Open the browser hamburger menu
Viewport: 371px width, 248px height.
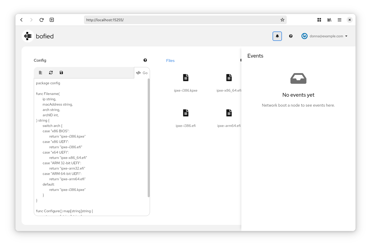coord(340,20)
